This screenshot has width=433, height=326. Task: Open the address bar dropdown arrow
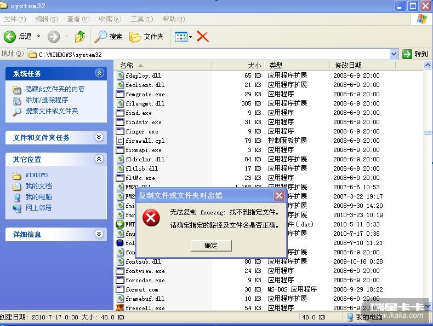tap(394, 54)
